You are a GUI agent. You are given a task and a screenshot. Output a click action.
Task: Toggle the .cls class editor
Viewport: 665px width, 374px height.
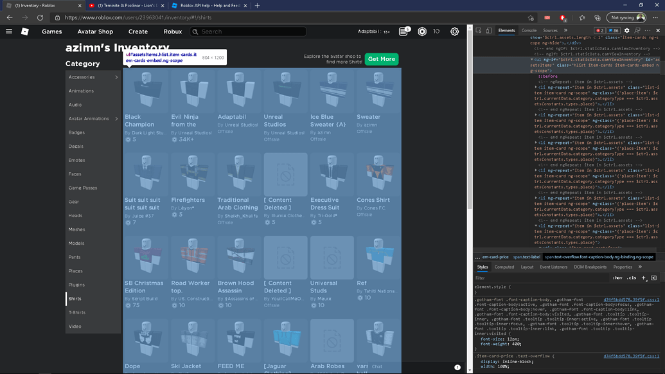coord(631,278)
